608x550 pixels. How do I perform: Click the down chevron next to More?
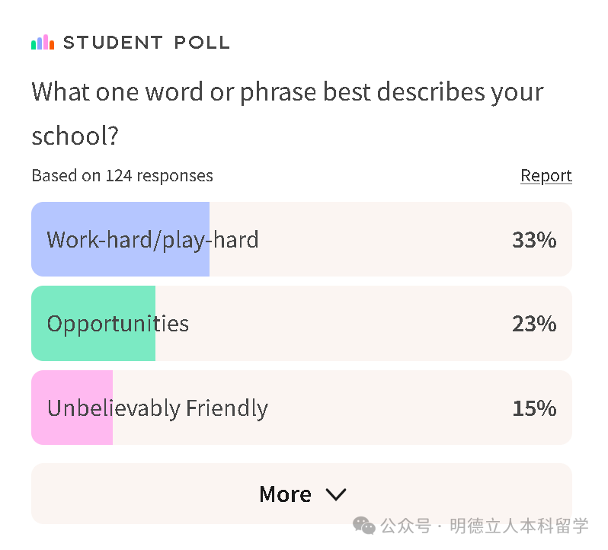tap(336, 494)
